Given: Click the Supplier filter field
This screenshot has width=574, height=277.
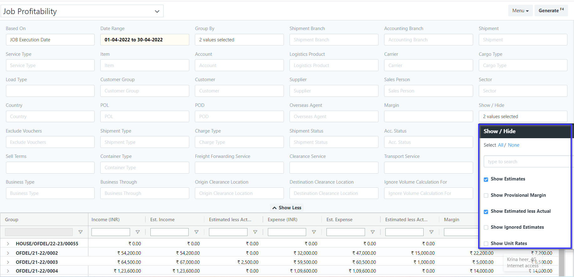Looking at the screenshot, I should [x=334, y=91].
